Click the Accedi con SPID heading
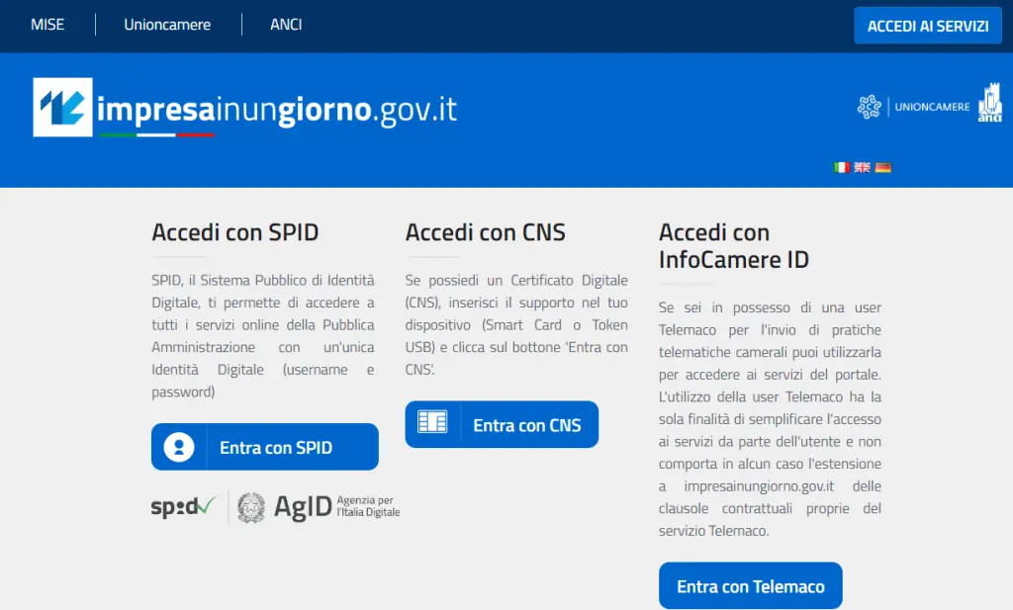1013x610 pixels. coord(235,232)
